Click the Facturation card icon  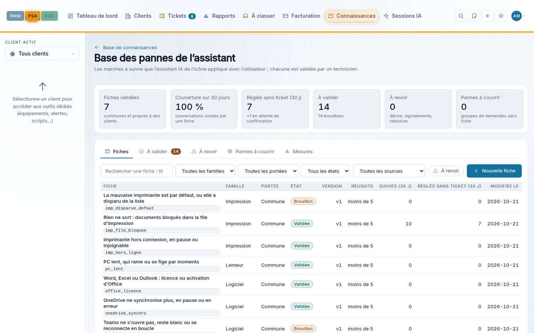286,16
